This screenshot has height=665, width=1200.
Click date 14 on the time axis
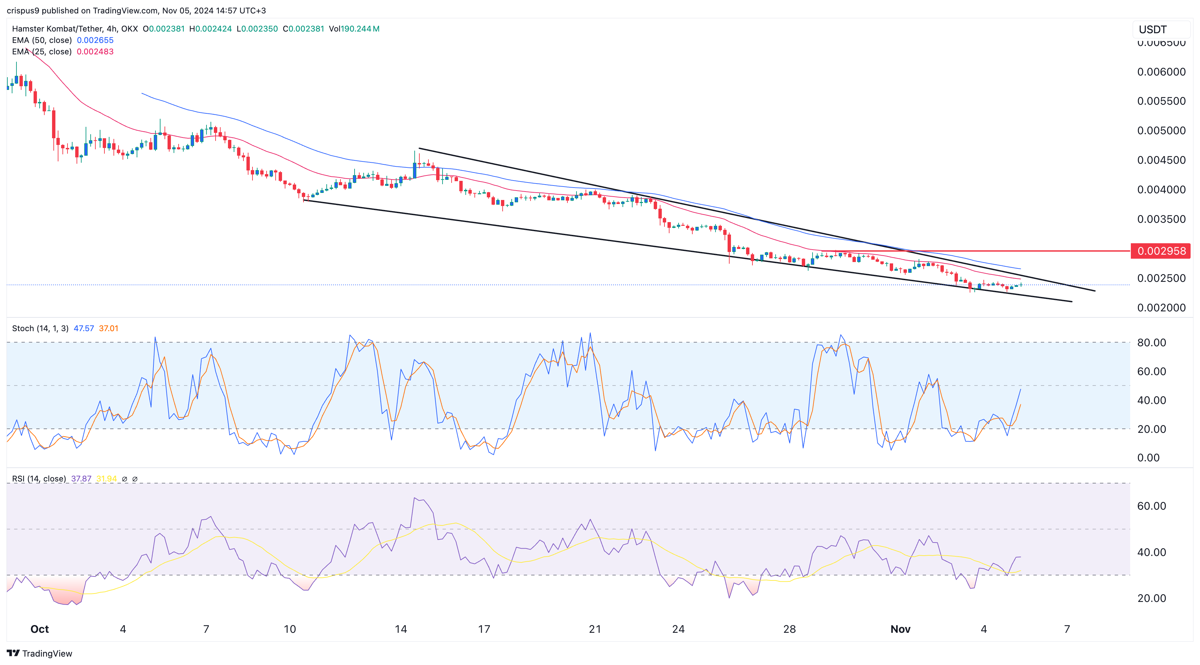click(x=401, y=629)
